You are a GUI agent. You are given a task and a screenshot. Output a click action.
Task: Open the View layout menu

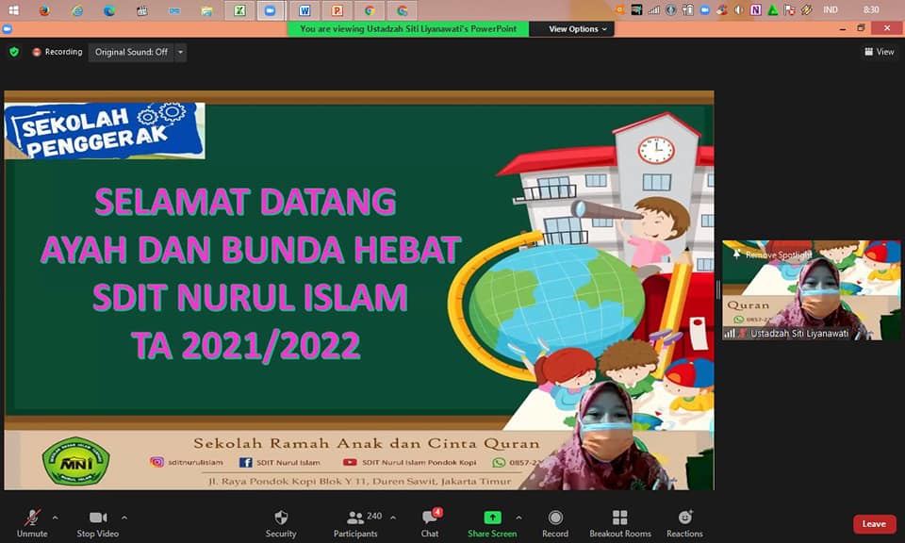pos(879,52)
